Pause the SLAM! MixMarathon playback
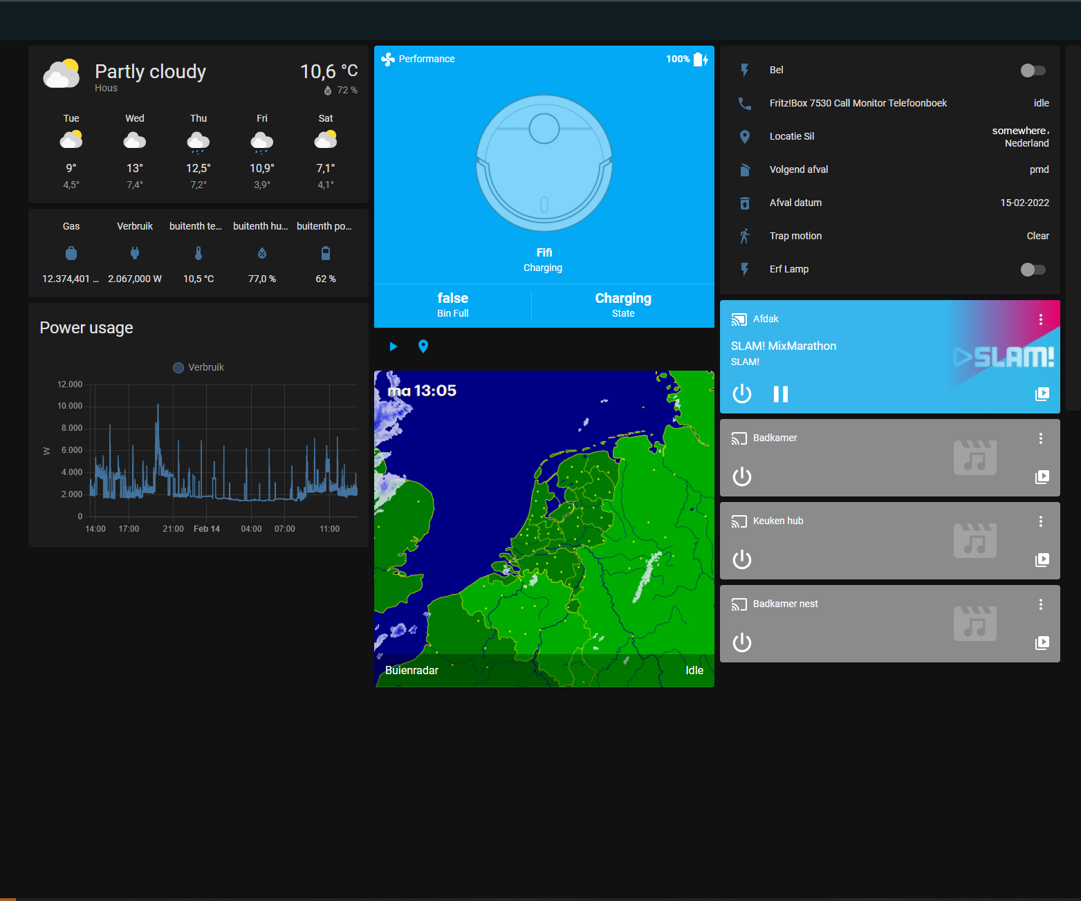1081x901 pixels. point(780,394)
